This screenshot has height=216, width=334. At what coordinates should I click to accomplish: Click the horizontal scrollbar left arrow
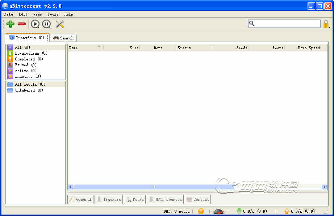point(71,187)
